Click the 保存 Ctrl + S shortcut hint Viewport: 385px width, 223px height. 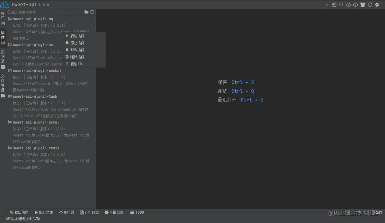[x=236, y=82]
